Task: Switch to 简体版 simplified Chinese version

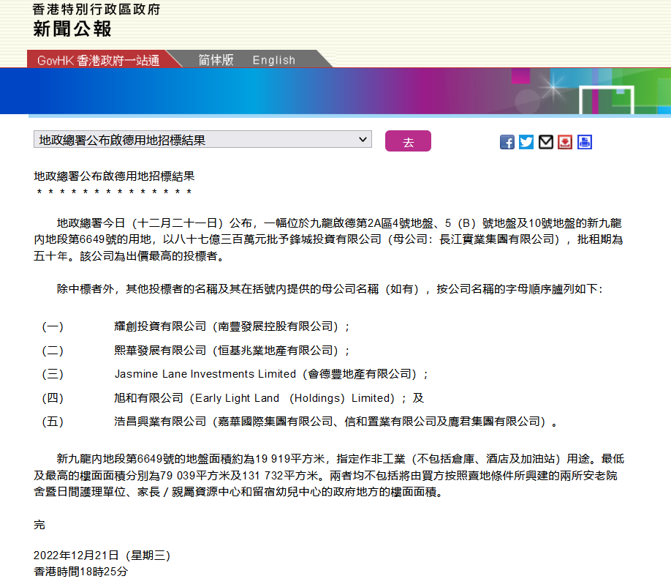Action: coord(216,60)
